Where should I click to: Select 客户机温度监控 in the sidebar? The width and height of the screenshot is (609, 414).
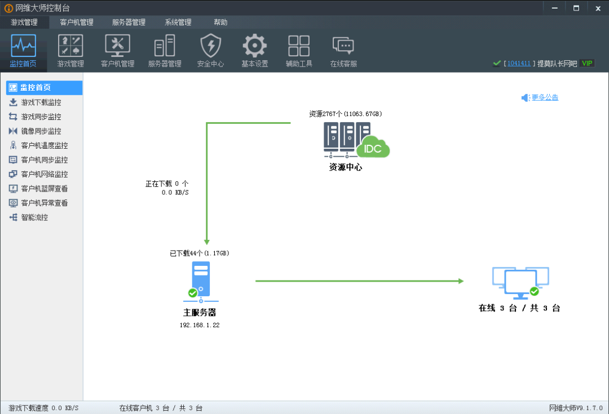(x=45, y=145)
